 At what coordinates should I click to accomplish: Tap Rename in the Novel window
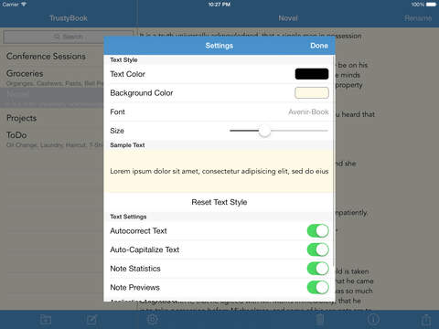coord(418,18)
